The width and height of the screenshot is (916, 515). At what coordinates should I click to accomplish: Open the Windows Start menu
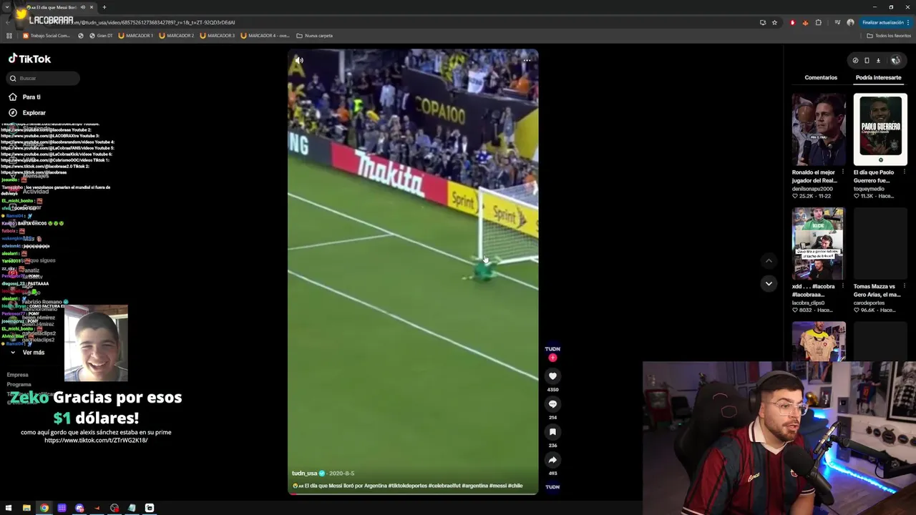(9, 508)
